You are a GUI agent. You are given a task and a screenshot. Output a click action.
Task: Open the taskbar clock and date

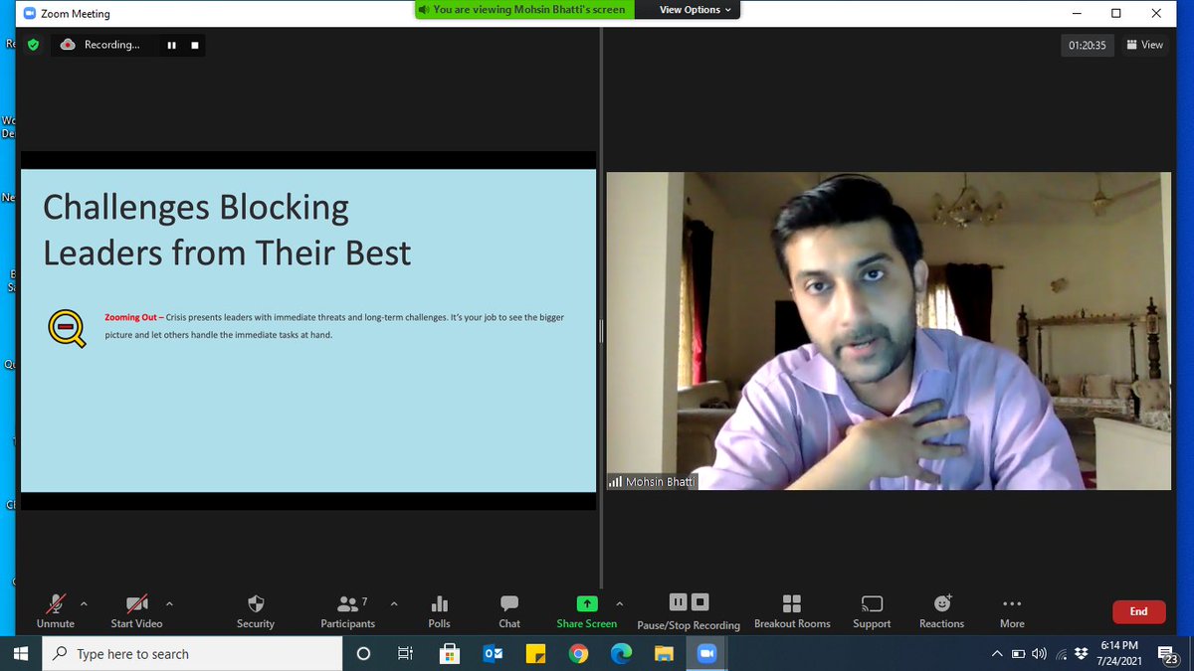(1118, 653)
